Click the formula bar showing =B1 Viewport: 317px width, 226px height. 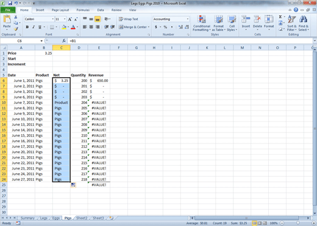(190, 41)
